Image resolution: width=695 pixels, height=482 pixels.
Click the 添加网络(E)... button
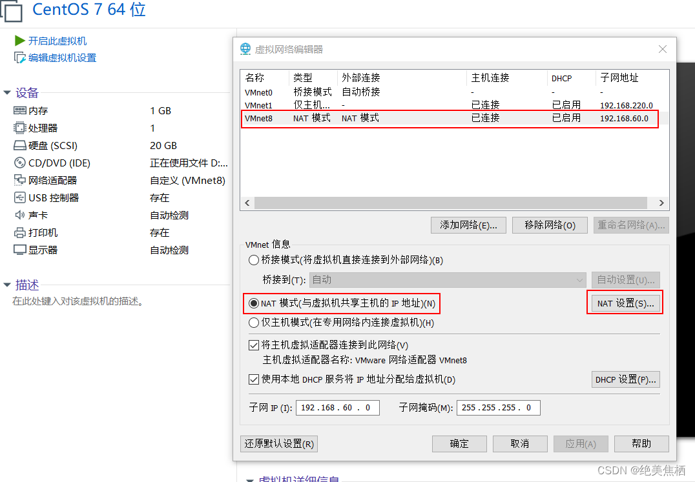(x=468, y=225)
